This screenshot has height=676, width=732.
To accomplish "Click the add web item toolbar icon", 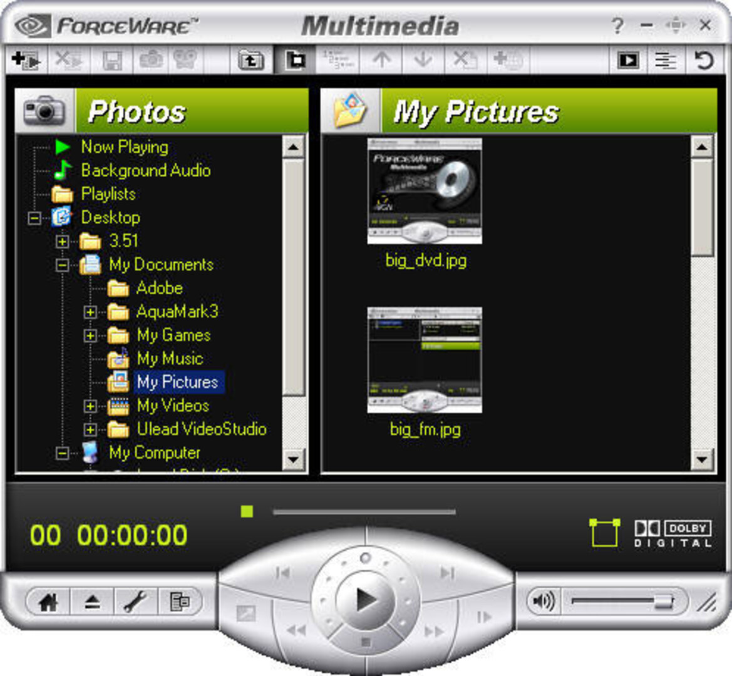I will click(508, 60).
